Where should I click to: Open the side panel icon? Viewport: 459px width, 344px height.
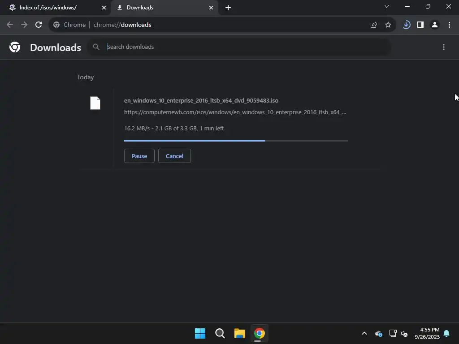pyautogui.click(x=420, y=25)
